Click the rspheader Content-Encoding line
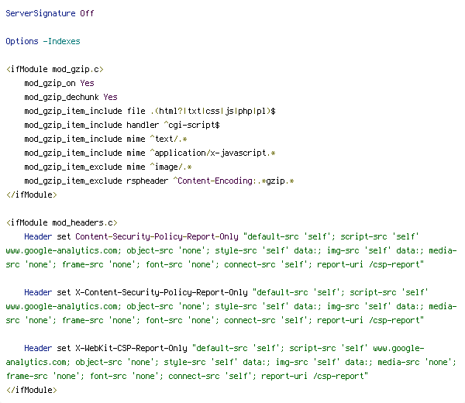The width and height of the screenshot is (465, 403). (x=159, y=181)
